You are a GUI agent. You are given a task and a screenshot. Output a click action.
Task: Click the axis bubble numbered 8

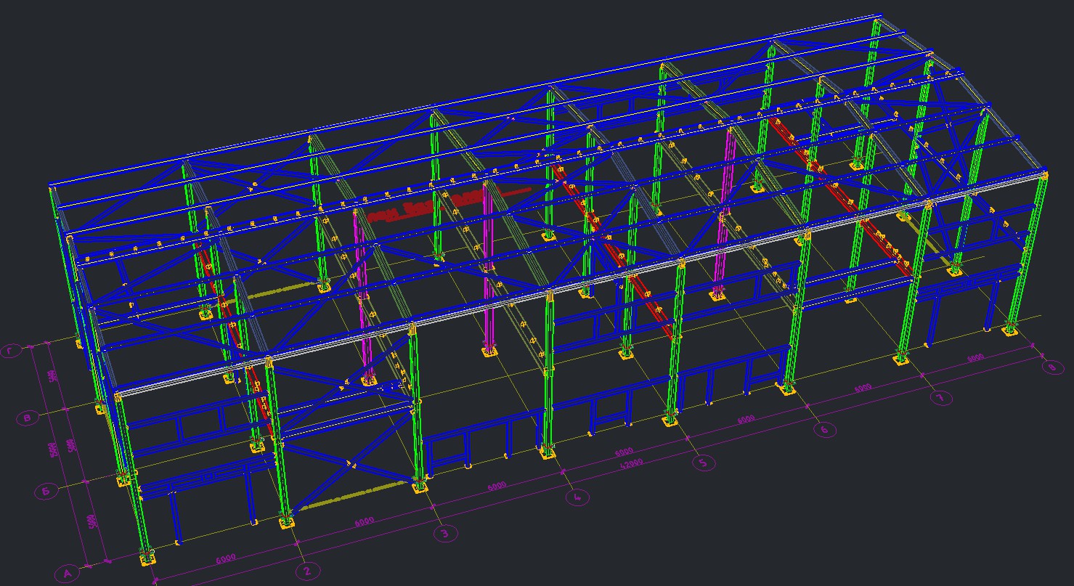point(1051,367)
